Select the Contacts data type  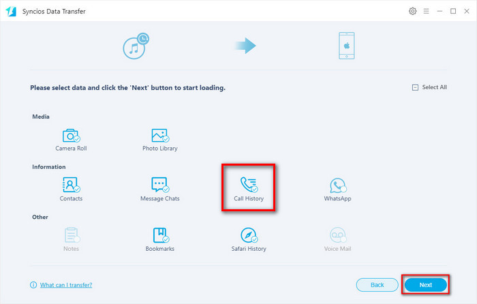point(71,189)
